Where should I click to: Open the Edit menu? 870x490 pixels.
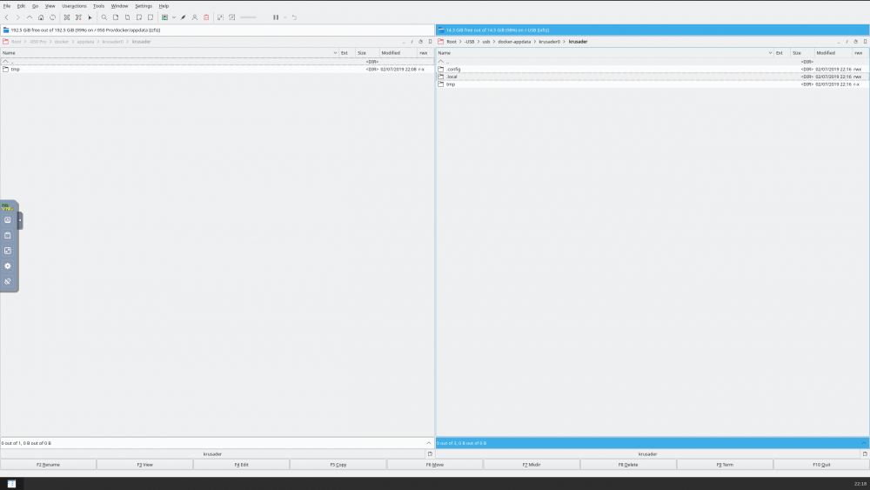pyautogui.click(x=21, y=6)
